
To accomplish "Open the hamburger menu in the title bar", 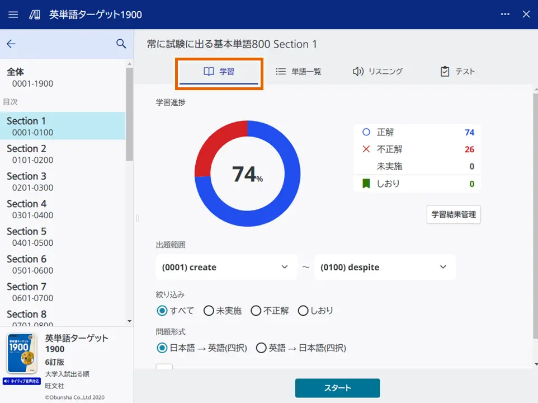I will coord(13,15).
